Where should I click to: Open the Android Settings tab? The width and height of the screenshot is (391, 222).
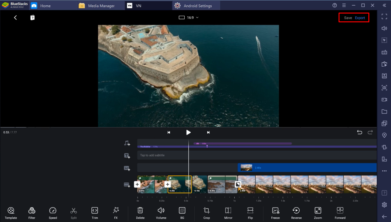coord(196,5)
